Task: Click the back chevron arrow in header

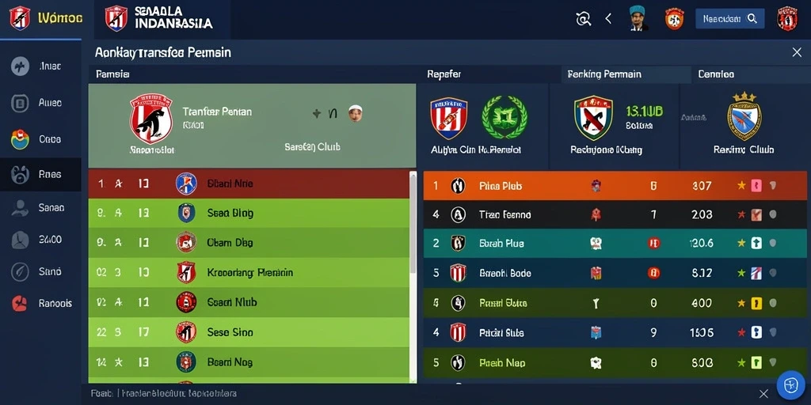Action: point(608,19)
